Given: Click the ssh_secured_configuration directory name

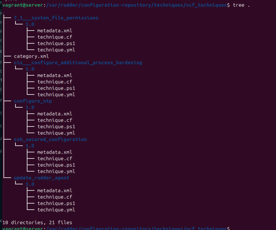Looking at the screenshot, I should click(50, 140).
